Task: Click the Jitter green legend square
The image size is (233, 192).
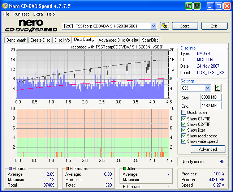Action: [125, 168]
